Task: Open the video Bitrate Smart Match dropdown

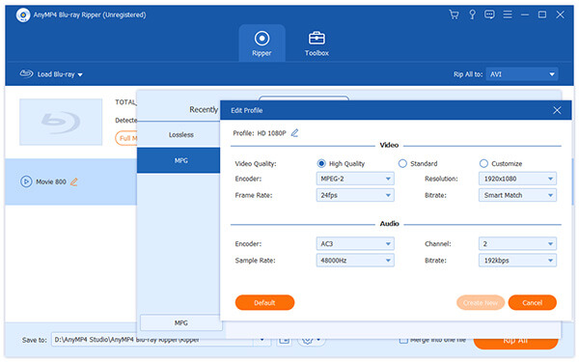Action: pos(517,195)
